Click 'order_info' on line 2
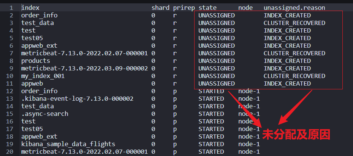Viewport: 353px width, 156px height. pos(40,16)
